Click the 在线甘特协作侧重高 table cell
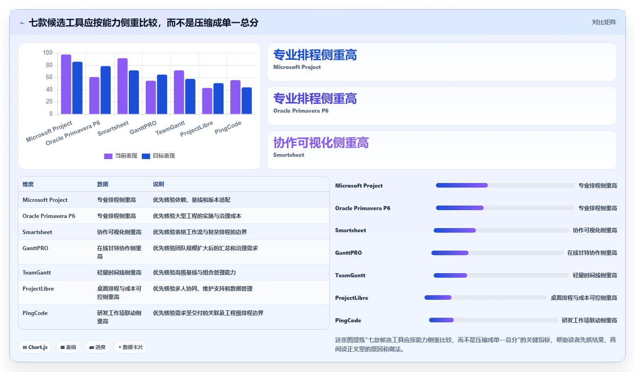Image resolution: width=635 pixels, height=372 pixels. click(120, 252)
